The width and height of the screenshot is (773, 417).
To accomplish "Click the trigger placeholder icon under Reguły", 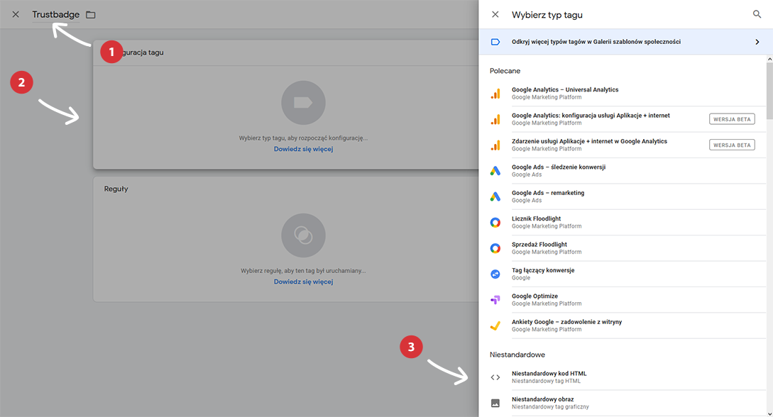I will point(303,235).
